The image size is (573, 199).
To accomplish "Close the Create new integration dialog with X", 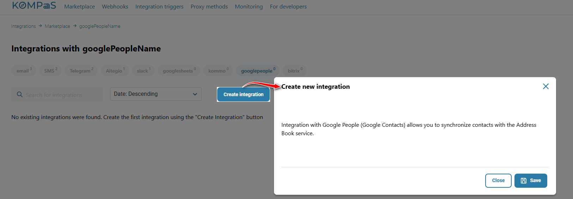I will click(x=545, y=86).
